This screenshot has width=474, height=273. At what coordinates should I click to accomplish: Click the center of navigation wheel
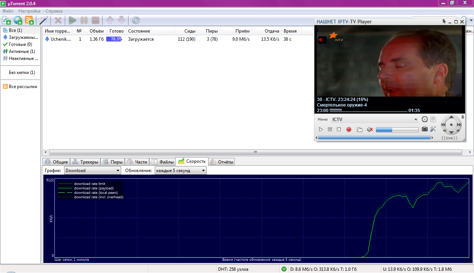click(x=451, y=125)
